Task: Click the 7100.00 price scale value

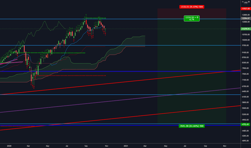Action: (x=246, y=80)
